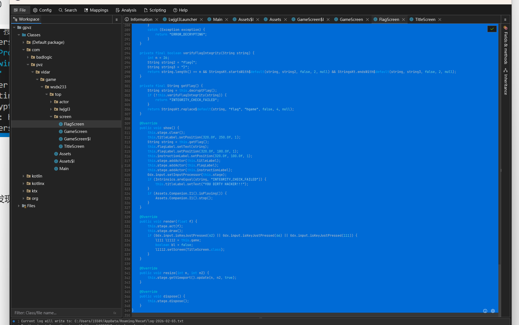Expand the Files tree node

click(x=19, y=206)
